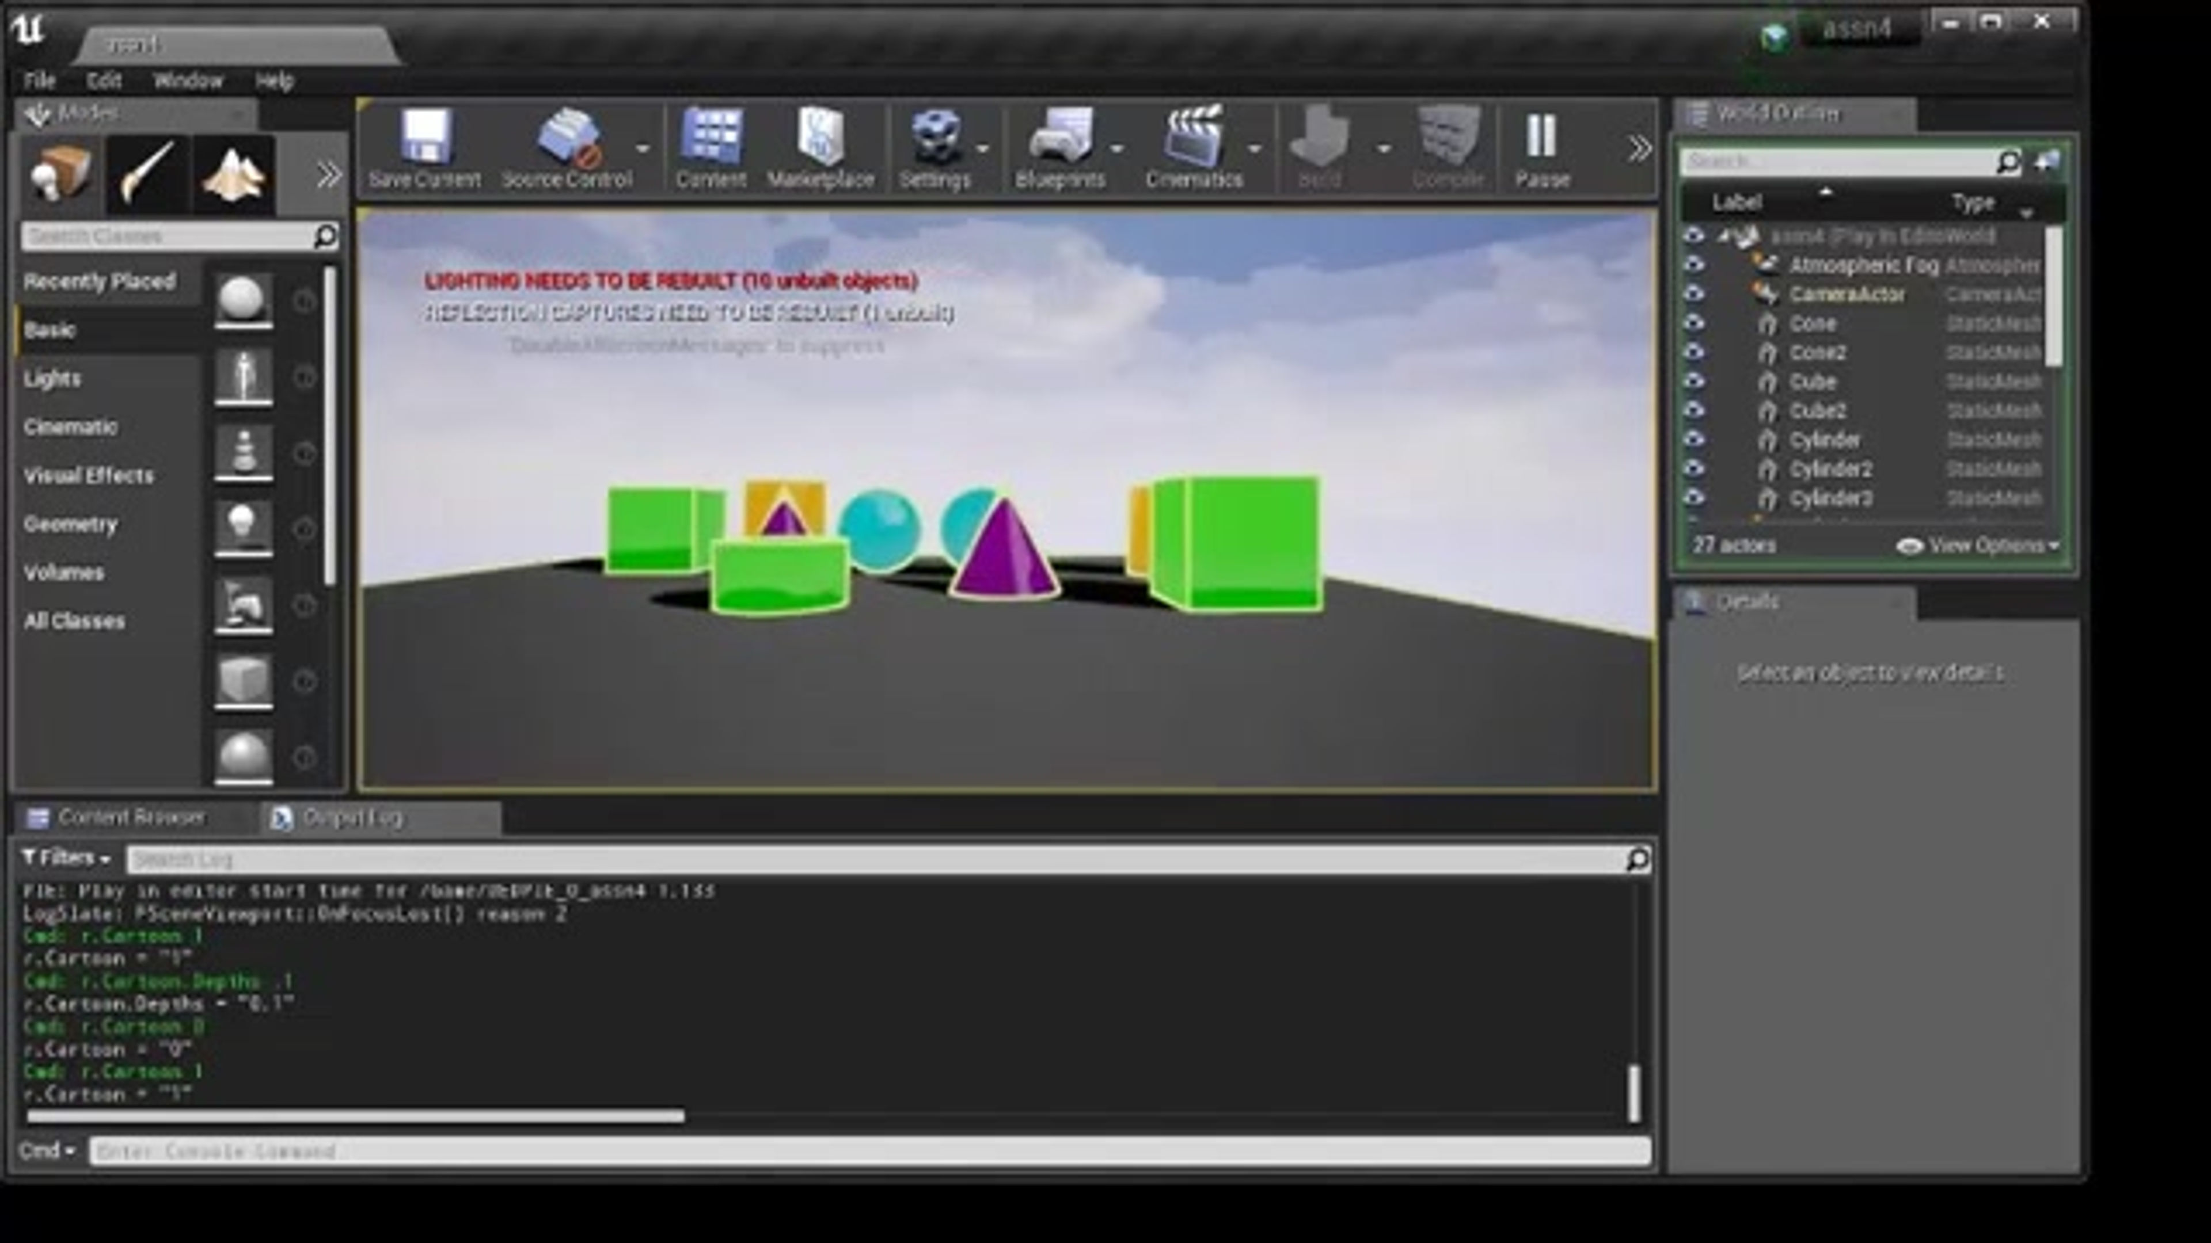Viewport: 2211px width, 1243px height.
Task: Click the Unreal Engine logo icon
Action: (x=28, y=30)
